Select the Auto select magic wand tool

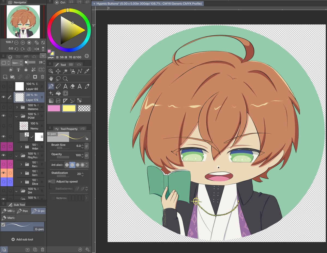65,71
